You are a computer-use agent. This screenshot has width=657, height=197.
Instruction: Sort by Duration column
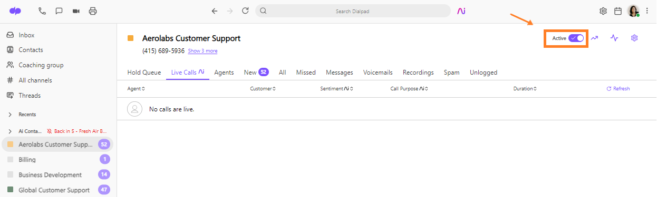click(x=525, y=89)
